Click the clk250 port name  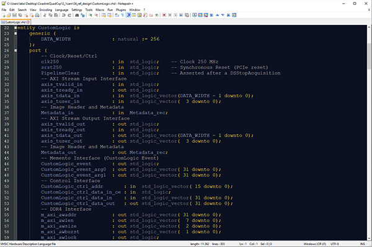50,62
